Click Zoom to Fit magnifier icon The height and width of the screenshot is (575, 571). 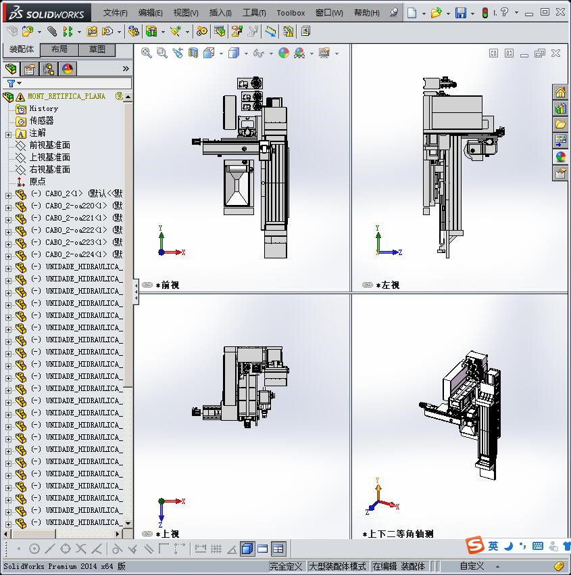147,53
